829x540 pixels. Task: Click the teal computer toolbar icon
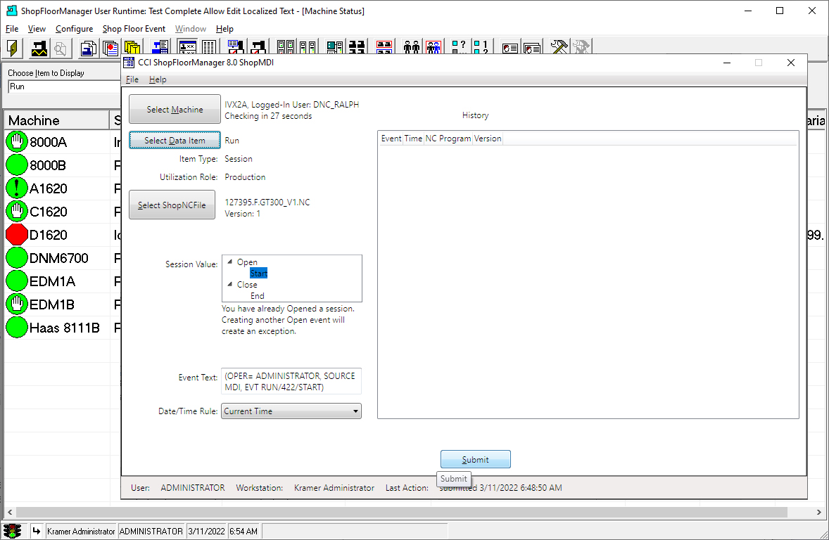tap(335, 46)
